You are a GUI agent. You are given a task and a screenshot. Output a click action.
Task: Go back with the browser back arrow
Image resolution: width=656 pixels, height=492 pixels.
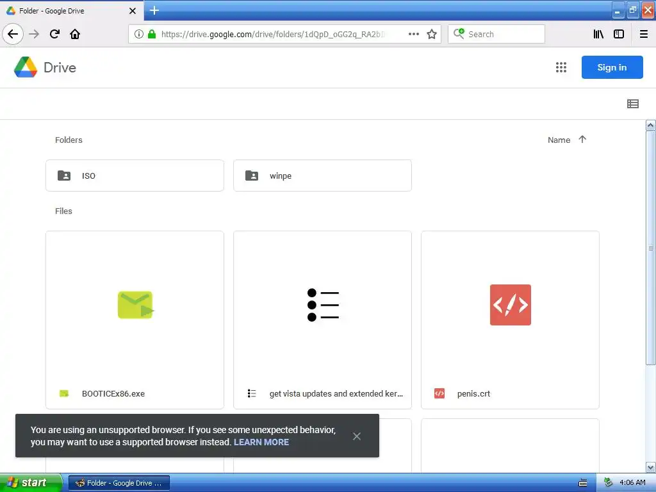point(13,34)
